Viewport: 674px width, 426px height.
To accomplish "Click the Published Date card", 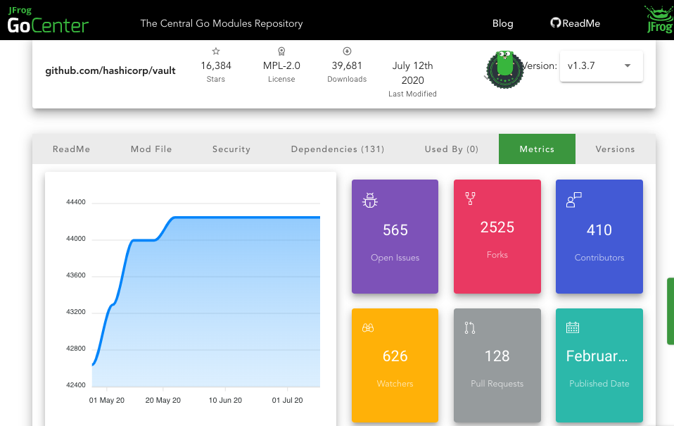I will pos(599,365).
